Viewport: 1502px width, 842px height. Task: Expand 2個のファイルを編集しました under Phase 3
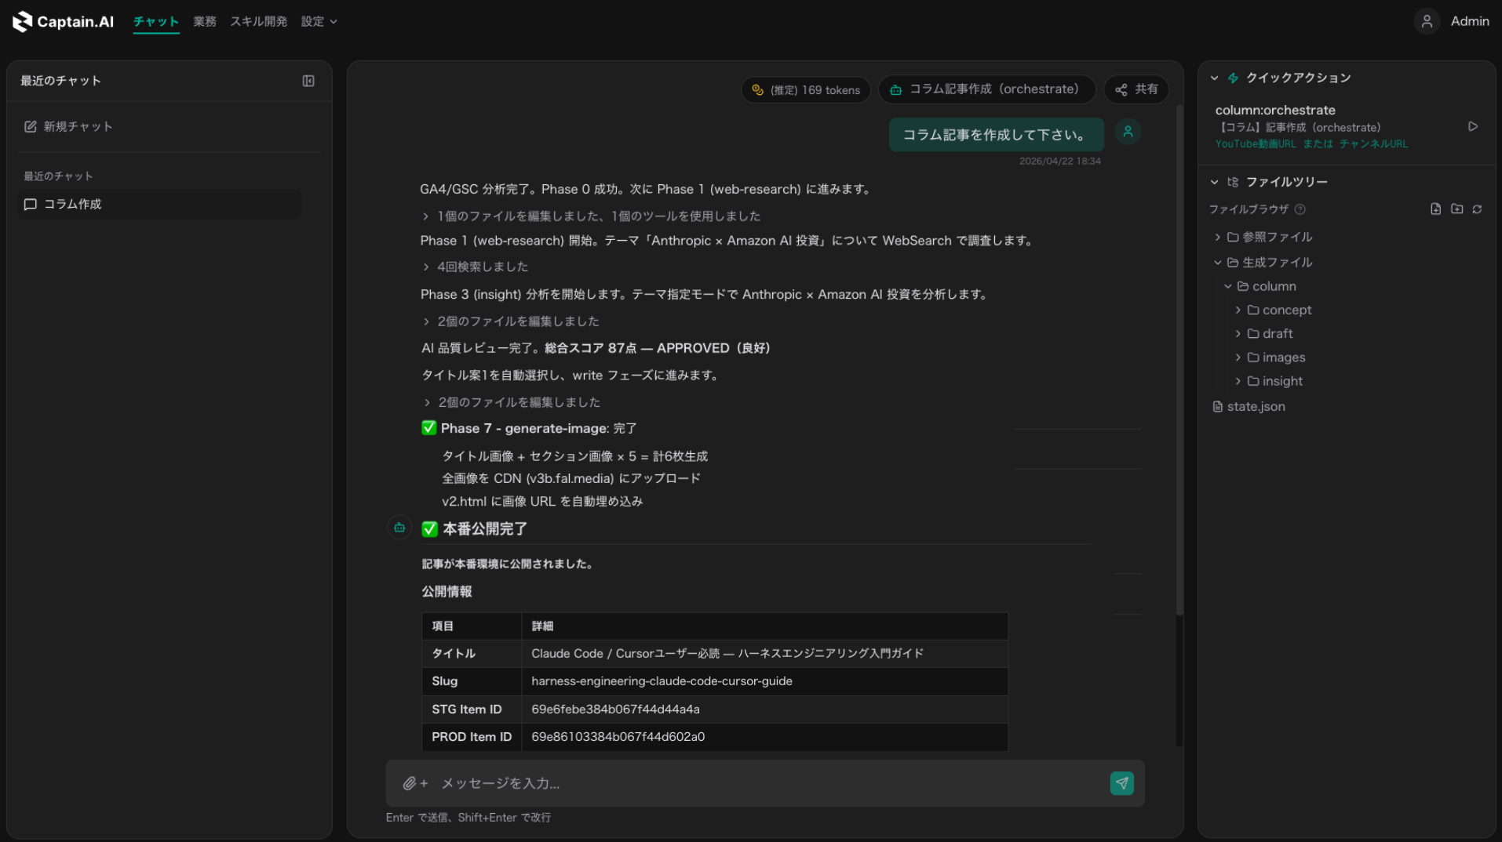click(511, 321)
